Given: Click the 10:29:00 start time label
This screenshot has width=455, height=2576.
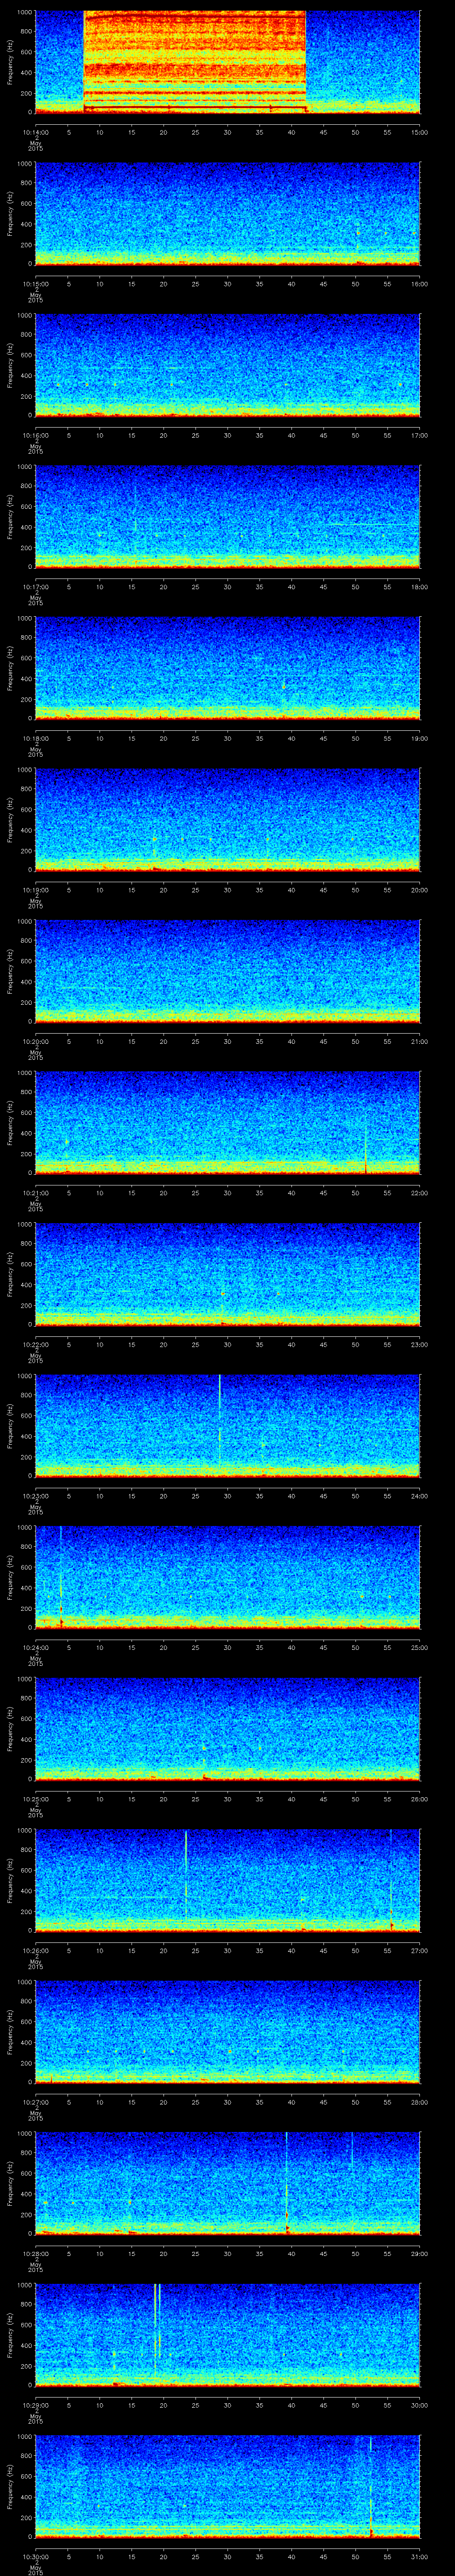Looking at the screenshot, I should 35,2405.
